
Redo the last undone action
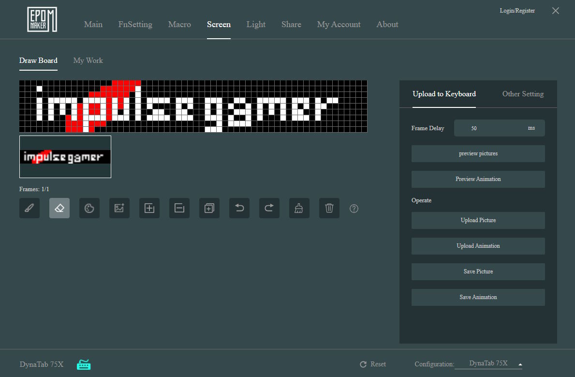269,208
